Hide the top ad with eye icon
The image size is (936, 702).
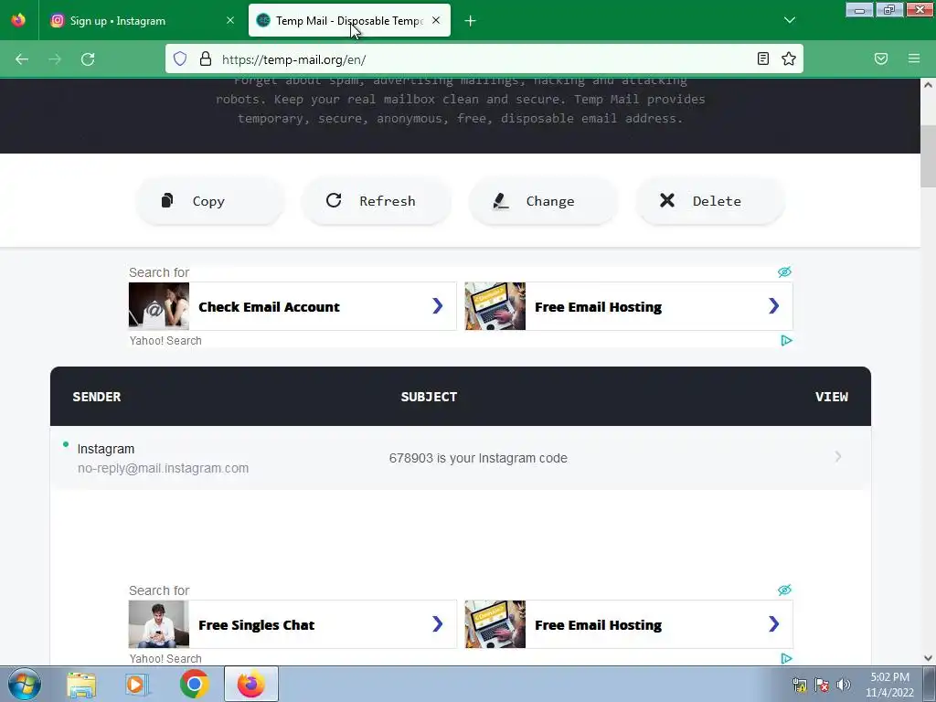point(784,272)
